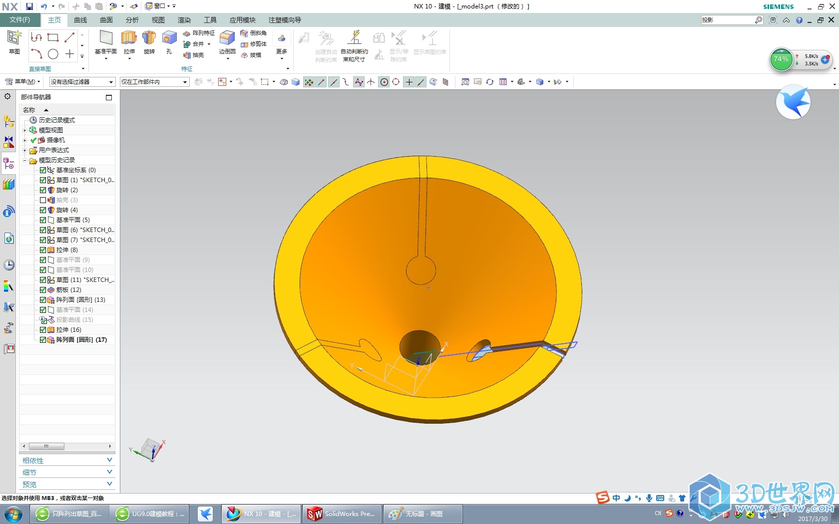Expand the 相依性 panel
The image size is (839, 524).
point(67,460)
